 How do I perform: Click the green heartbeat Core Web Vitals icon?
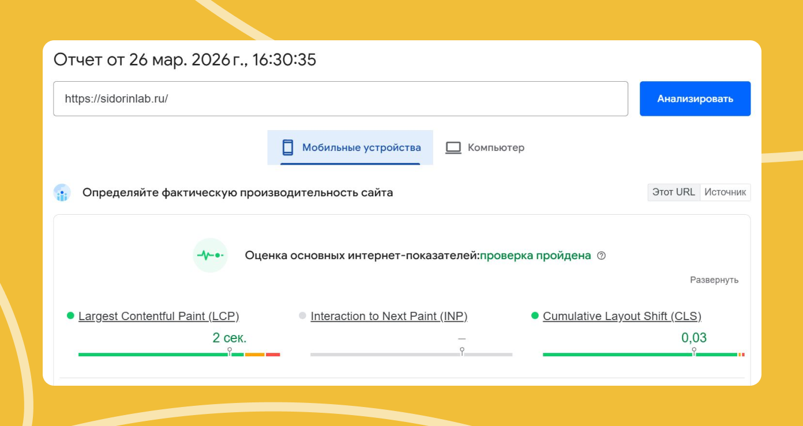click(x=210, y=255)
